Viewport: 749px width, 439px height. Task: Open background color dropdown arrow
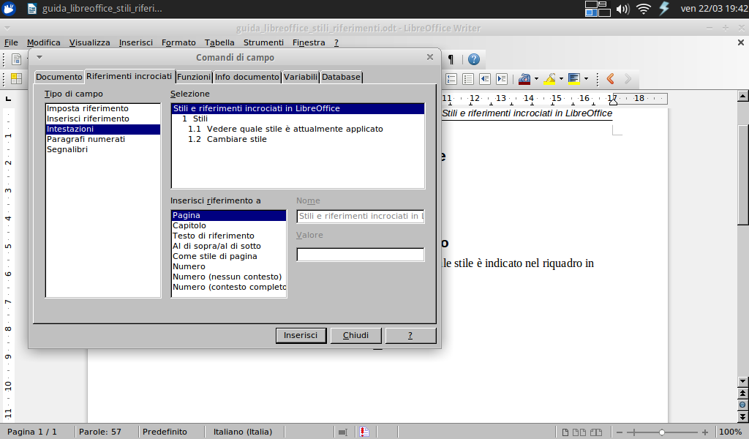click(x=586, y=79)
